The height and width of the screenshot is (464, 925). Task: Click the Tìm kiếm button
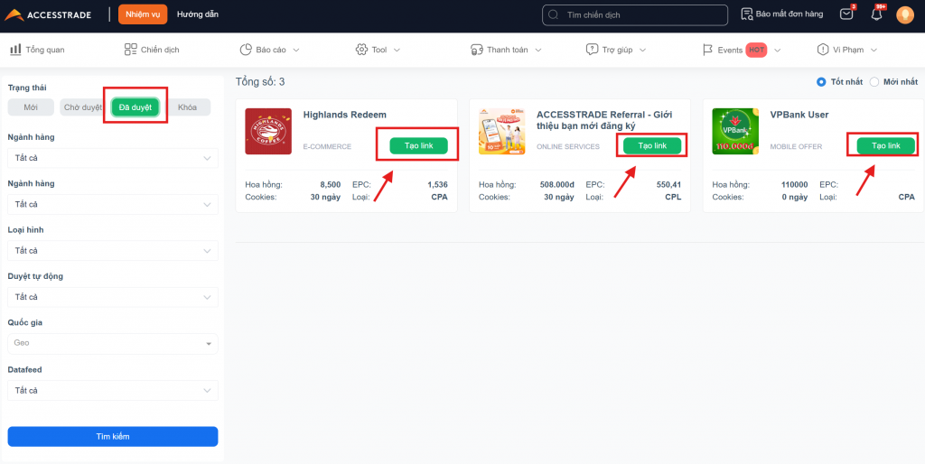[x=113, y=436]
